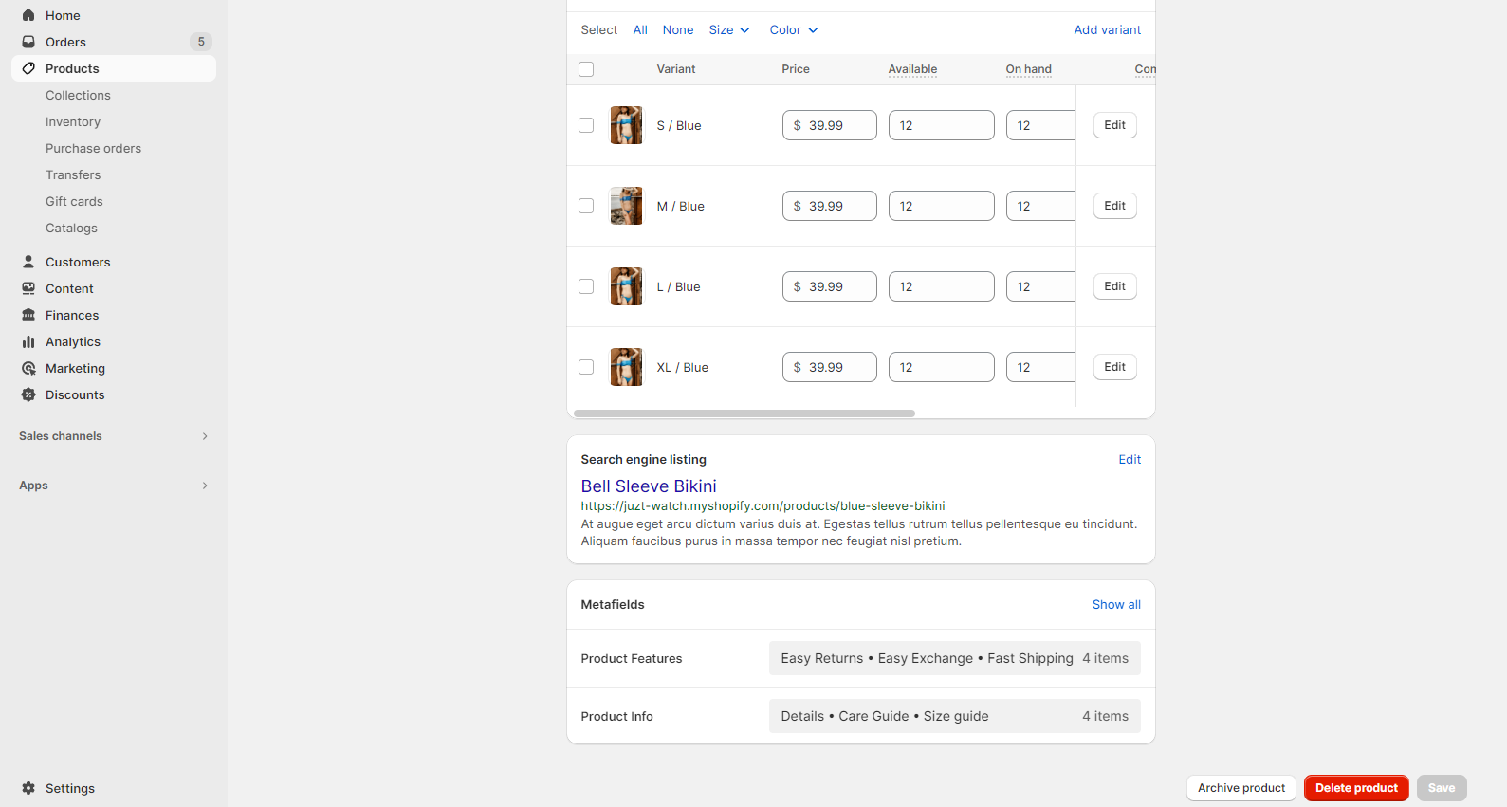Image resolution: width=1507 pixels, height=807 pixels.
Task: Click the Customers person icon
Action: [x=28, y=262]
